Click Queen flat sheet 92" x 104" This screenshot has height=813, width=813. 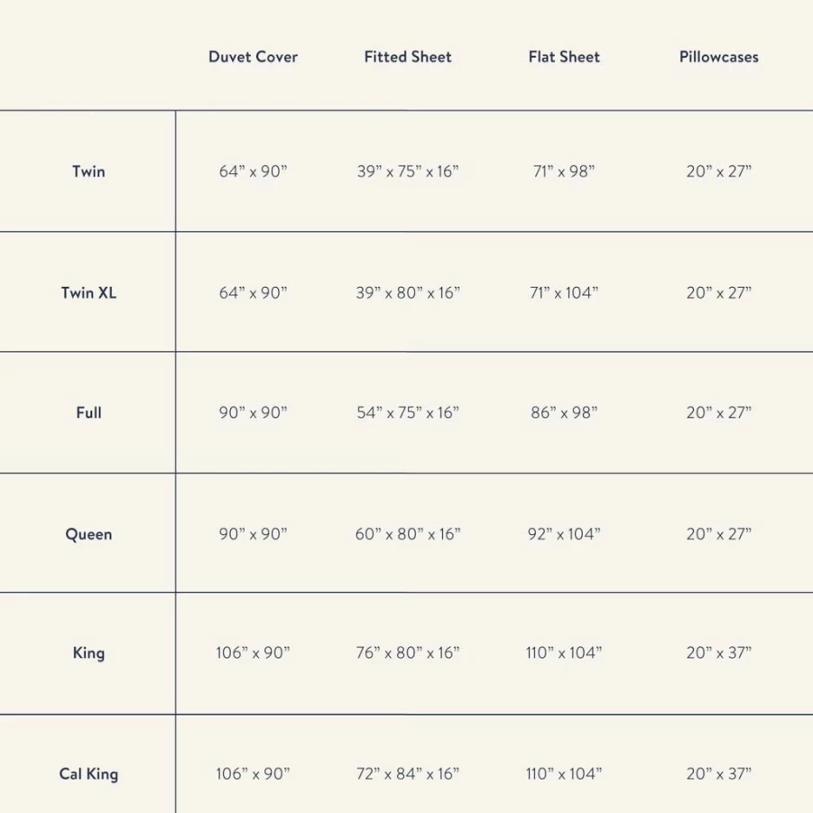564,534
